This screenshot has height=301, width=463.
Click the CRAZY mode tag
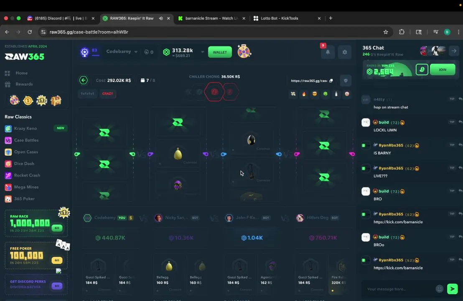(107, 94)
